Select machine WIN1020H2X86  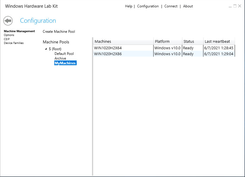(108, 54)
